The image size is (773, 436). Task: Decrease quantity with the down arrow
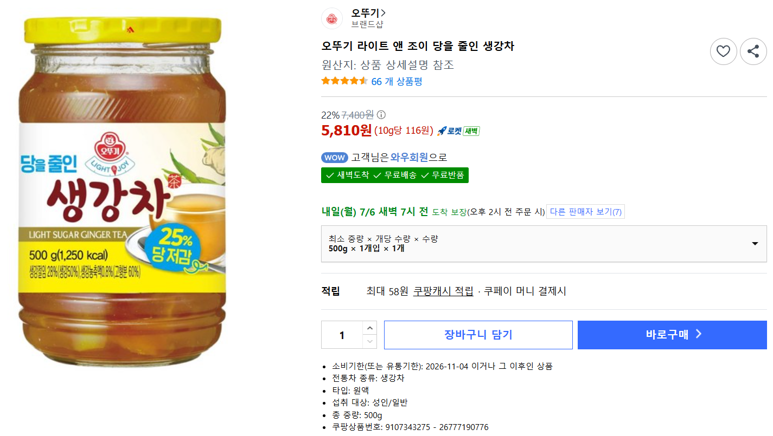pos(369,341)
